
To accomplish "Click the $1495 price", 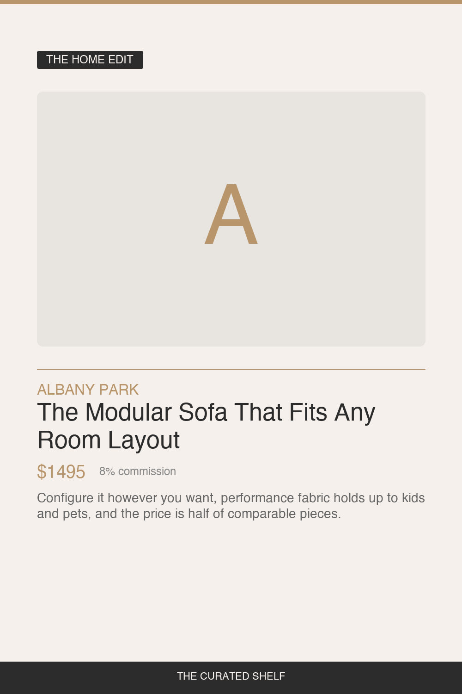I will point(61,472).
